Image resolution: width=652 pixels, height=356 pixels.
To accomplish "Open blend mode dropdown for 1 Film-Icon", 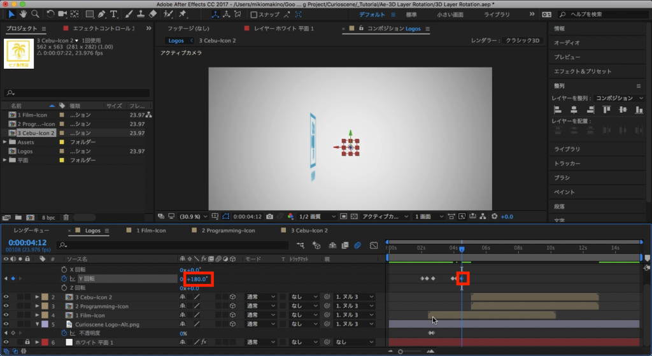I will [261, 315].
